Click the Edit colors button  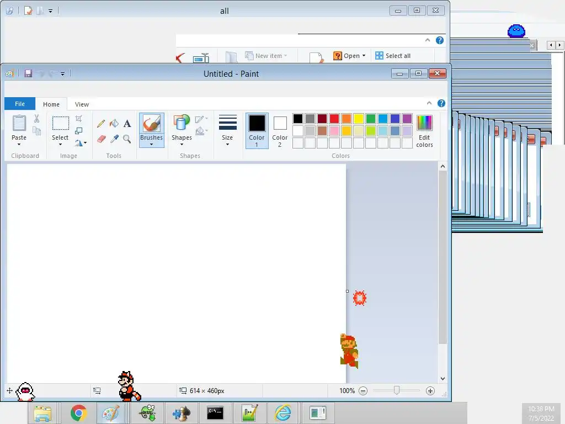pyautogui.click(x=424, y=131)
